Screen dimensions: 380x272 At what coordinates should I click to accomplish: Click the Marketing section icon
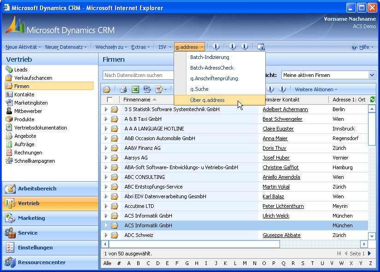10,218
